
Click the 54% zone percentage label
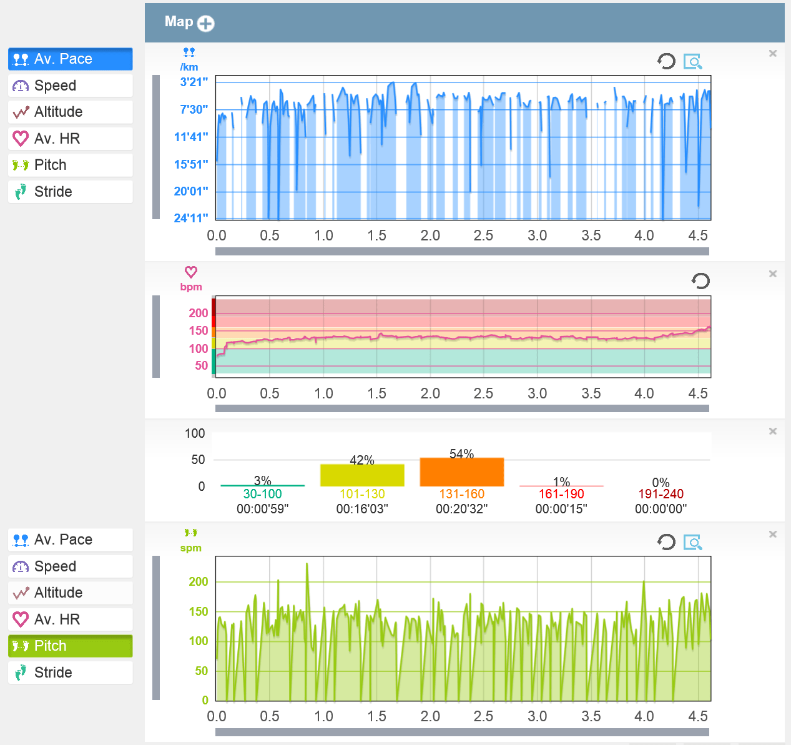tap(462, 454)
